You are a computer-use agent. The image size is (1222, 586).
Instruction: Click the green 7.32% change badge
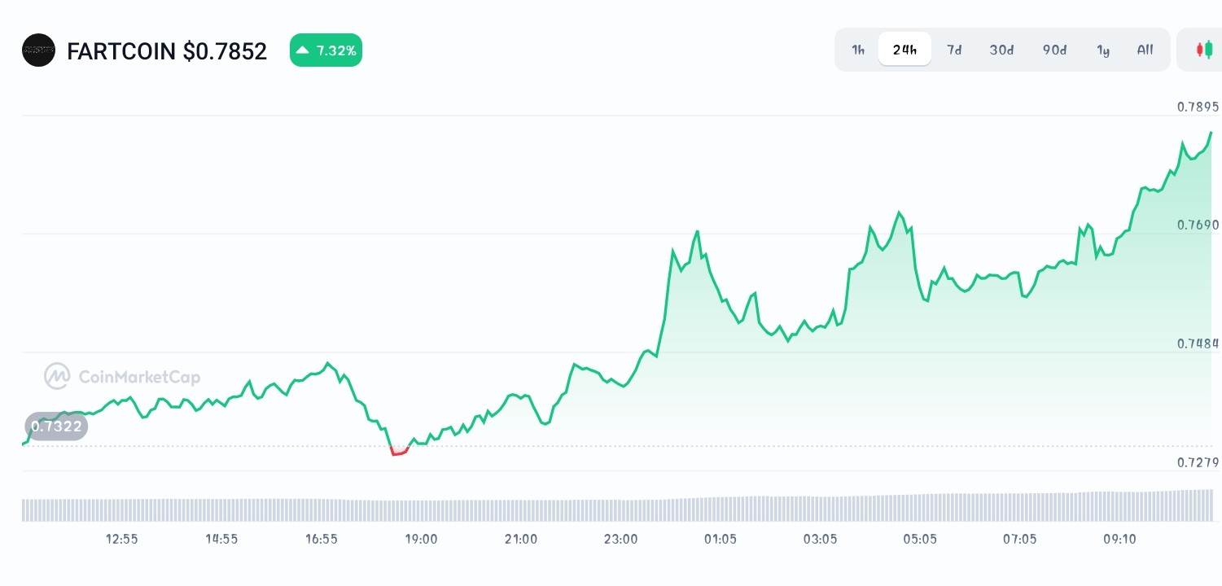click(x=326, y=50)
